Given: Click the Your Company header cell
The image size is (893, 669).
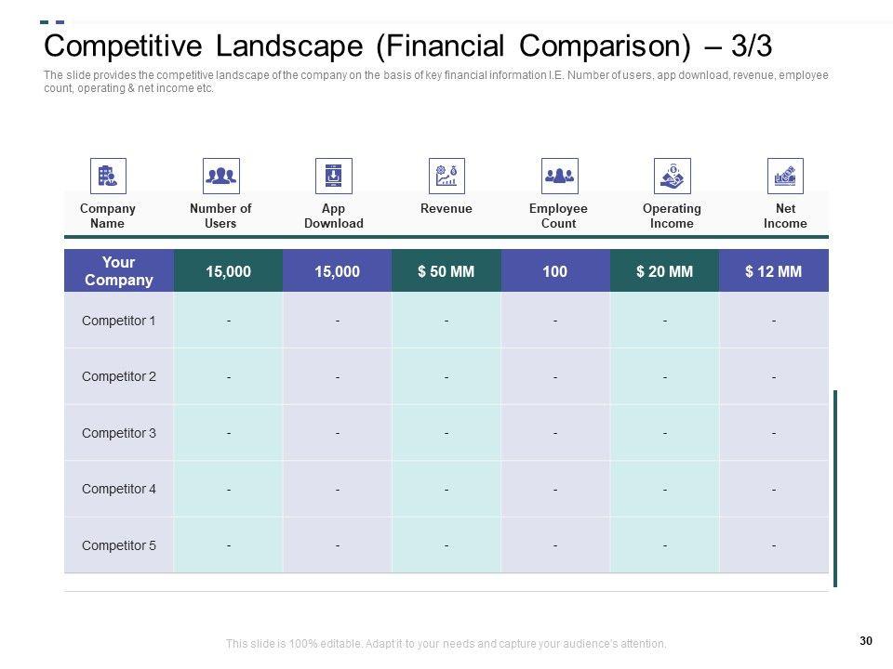Looking at the screenshot, I should click(x=119, y=271).
